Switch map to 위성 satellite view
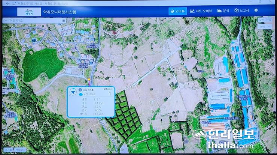277x155 pixels. point(268,20)
